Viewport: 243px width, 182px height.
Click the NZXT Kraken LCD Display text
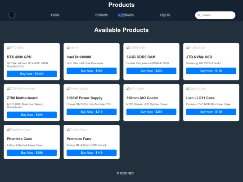pyautogui.click(x=147, y=104)
